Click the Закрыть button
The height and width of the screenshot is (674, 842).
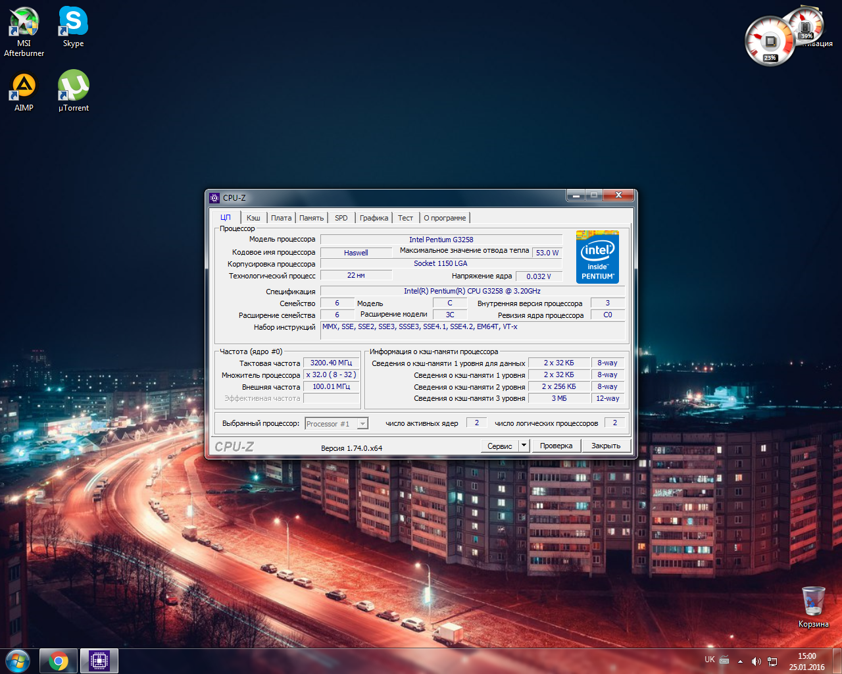tap(606, 446)
